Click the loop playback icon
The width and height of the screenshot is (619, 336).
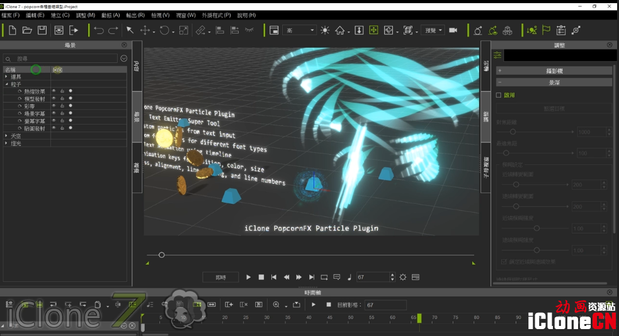[324, 277]
